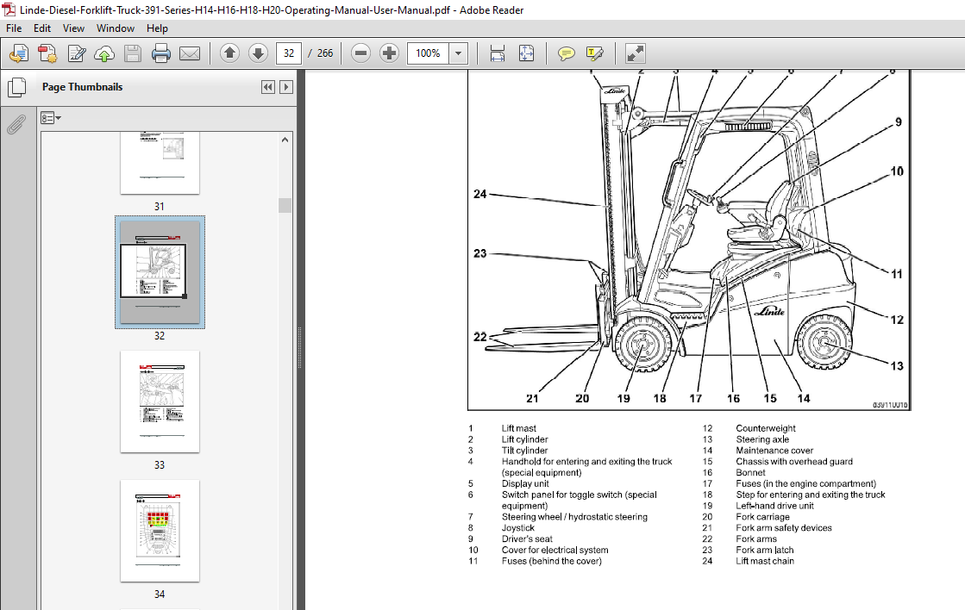Click the 'Left-hand drive unit' legend entry
Image resolution: width=965 pixels, height=610 pixels.
(x=774, y=506)
